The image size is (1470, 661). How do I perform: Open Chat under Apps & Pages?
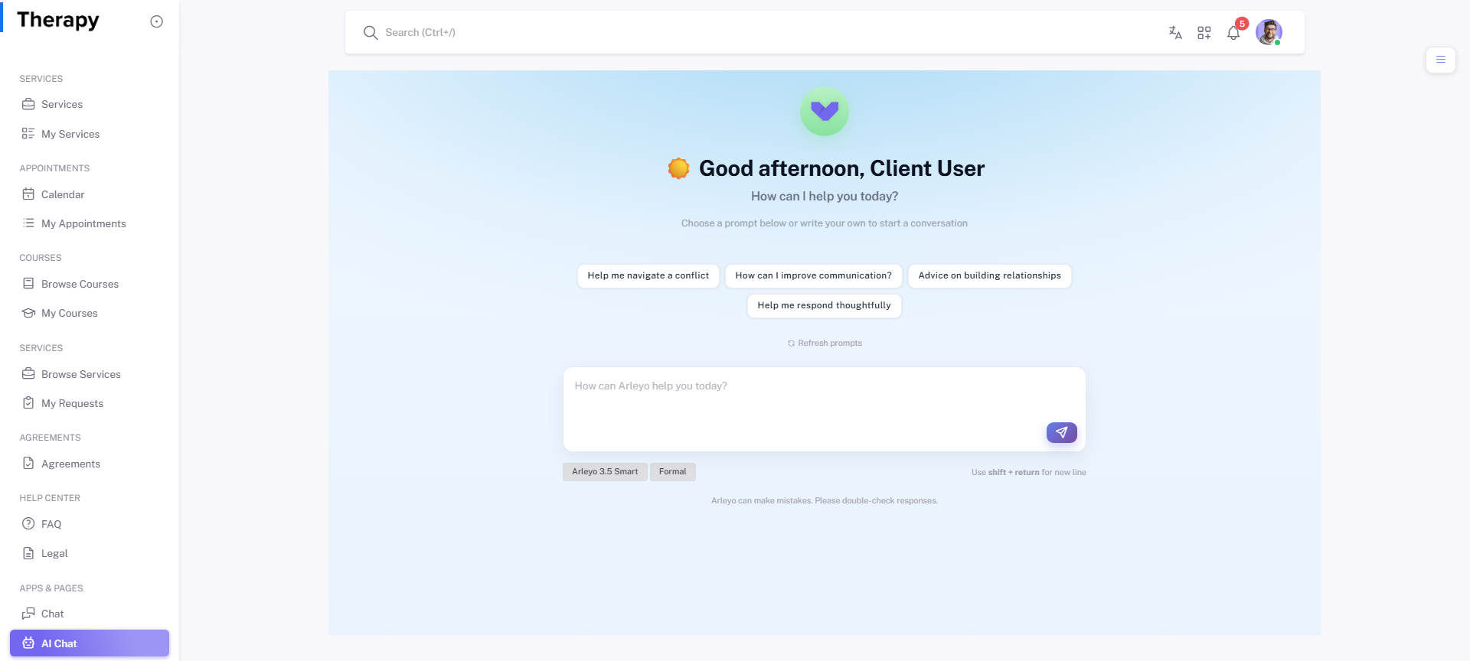90,614
